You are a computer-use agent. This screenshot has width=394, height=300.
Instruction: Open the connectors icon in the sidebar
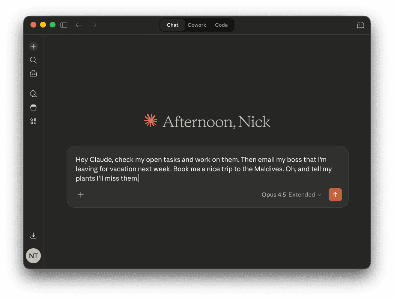point(33,121)
